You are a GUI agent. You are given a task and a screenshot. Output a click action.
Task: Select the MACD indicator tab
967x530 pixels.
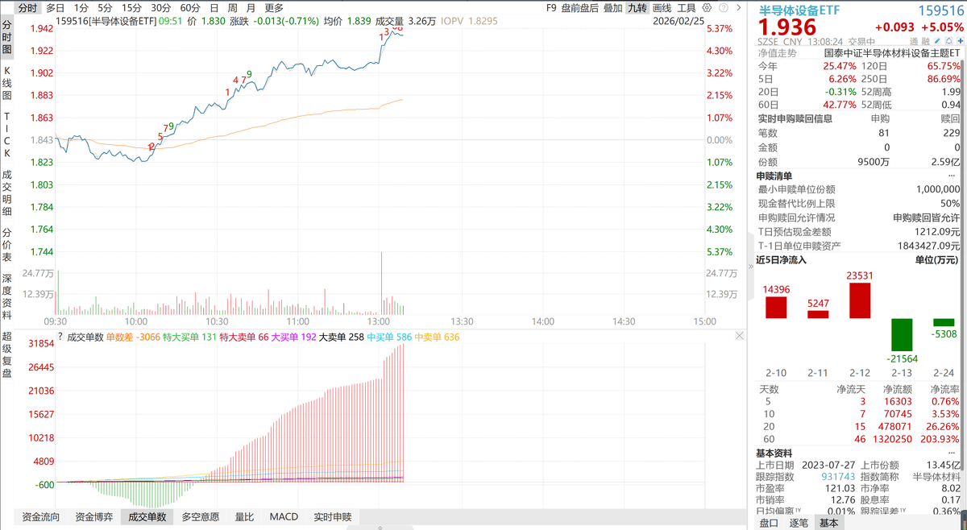[x=284, y=516]
